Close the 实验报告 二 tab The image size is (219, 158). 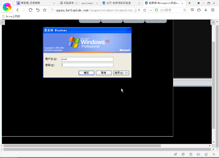point(97,3)
